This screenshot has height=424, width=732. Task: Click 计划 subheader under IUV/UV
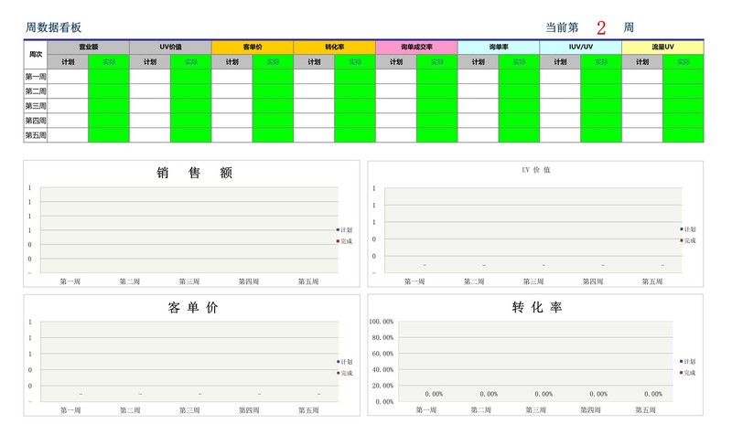pos(560,62)
